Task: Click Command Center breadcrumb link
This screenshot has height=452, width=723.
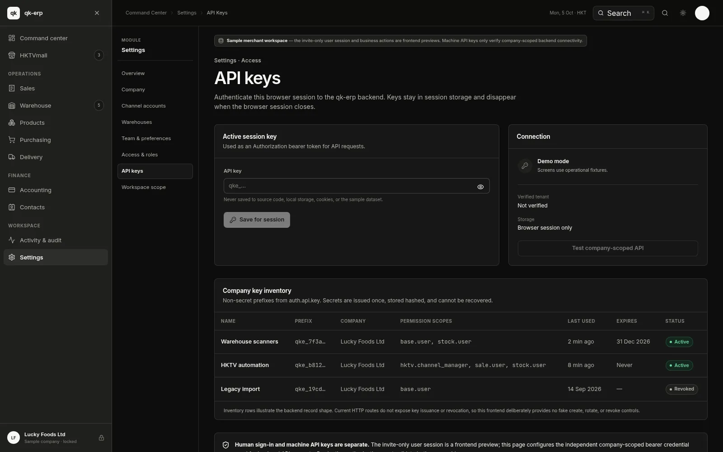Action: (x=146, y=13)
